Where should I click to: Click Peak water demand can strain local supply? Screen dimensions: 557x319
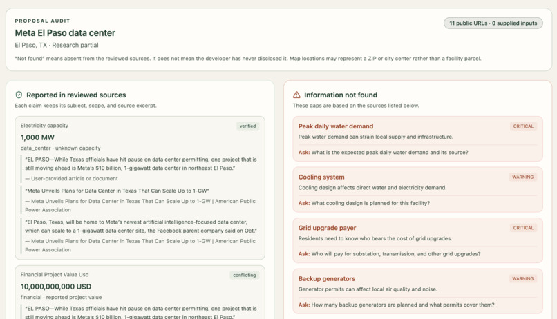coord(376,137)
